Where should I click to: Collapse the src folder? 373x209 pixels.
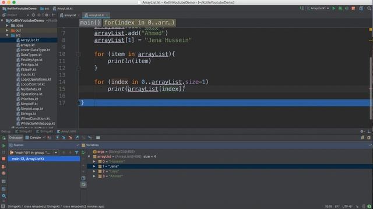click(7, 35)
